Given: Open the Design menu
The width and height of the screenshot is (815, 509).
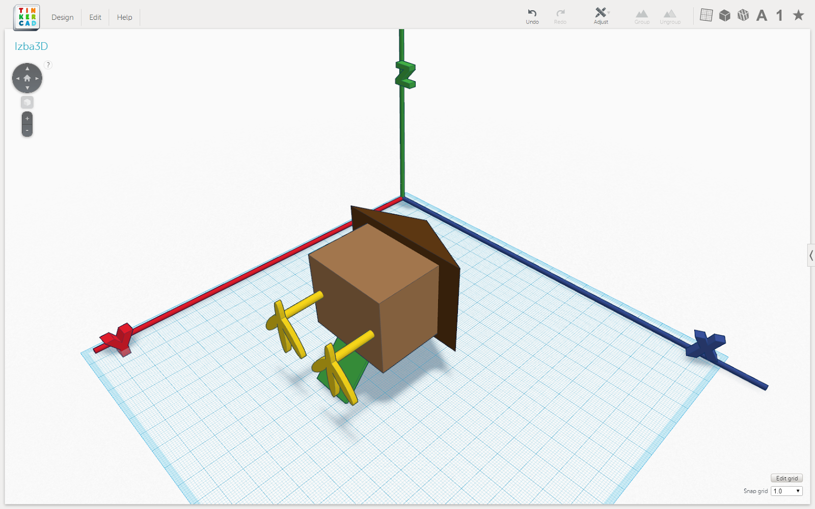Looking at the screenshot, I should point(63,17).
